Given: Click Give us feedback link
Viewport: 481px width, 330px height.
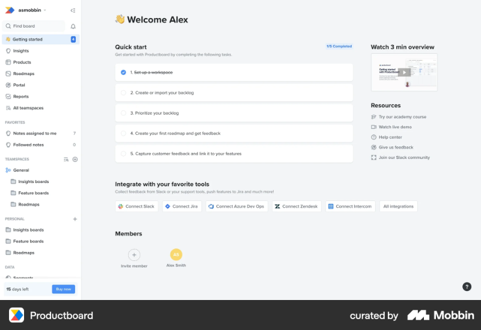Looking at the screenshot, I should 396,147.
